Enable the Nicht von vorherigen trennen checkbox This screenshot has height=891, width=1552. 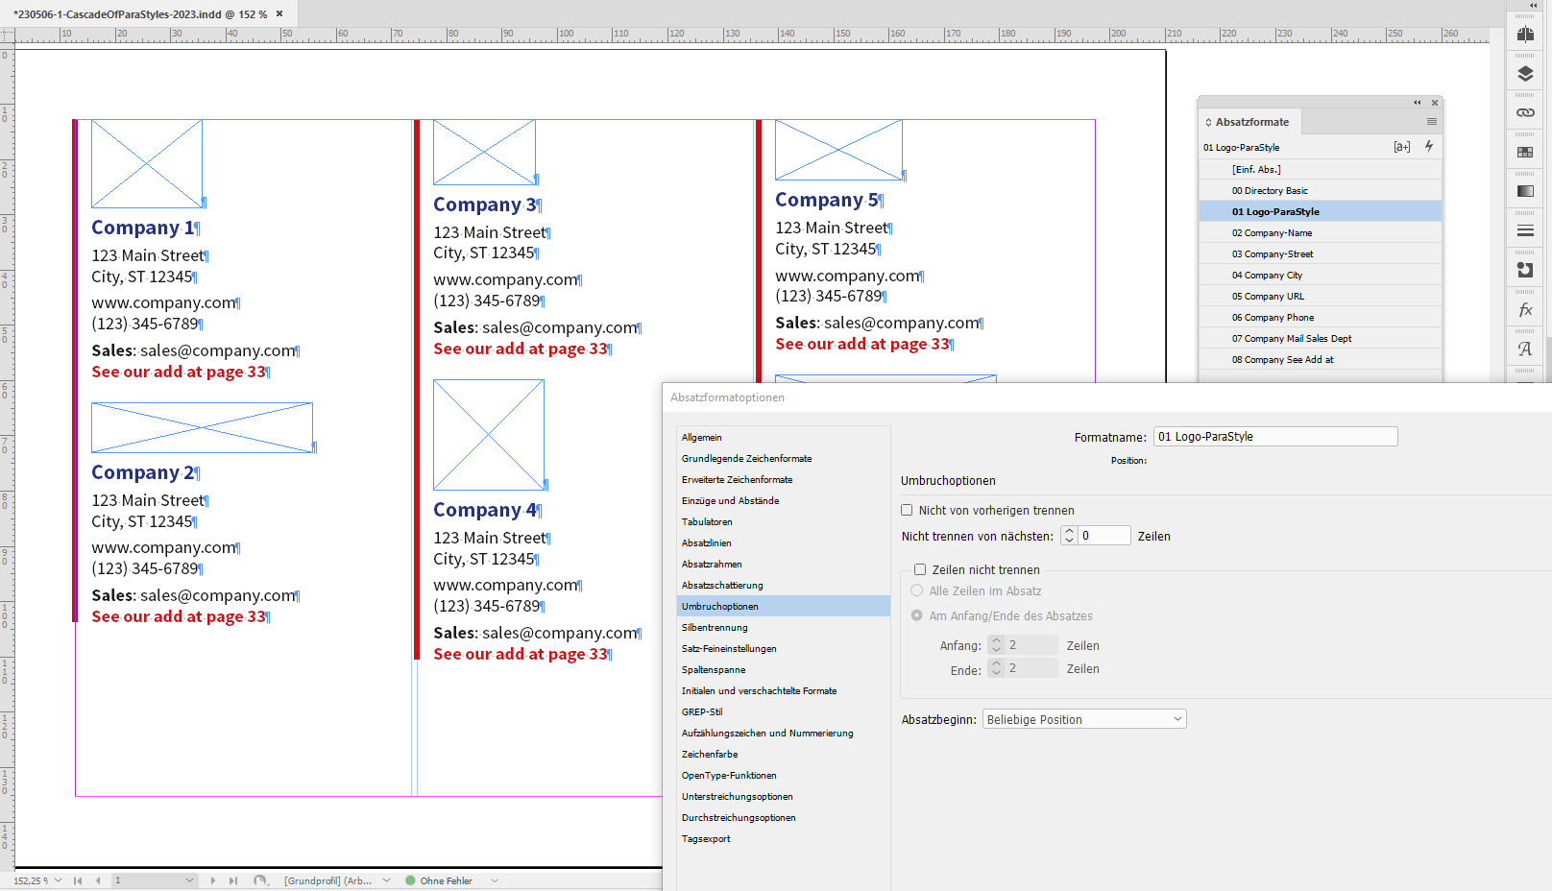click(x=906, y=510)
